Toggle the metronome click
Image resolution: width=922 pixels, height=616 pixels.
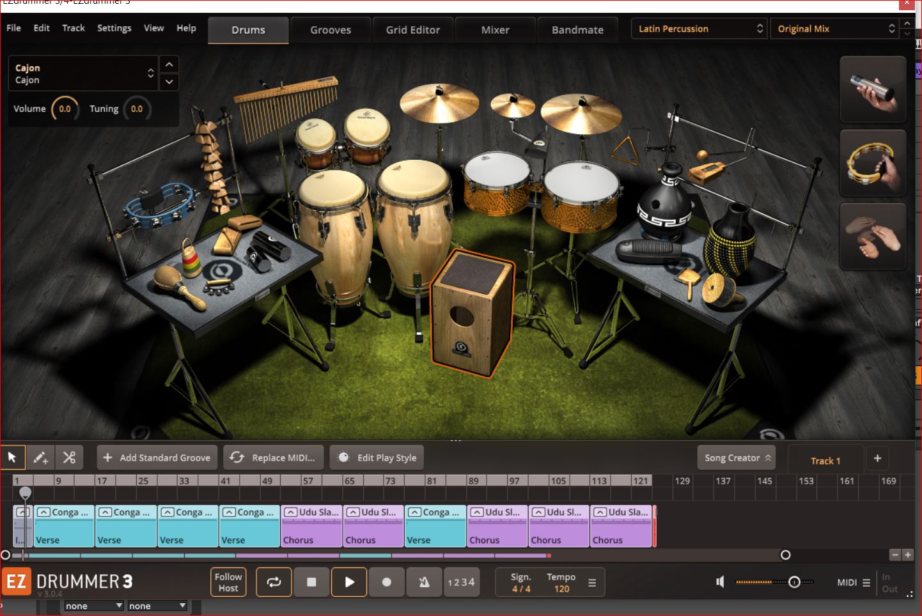click(x=424, y=582)
